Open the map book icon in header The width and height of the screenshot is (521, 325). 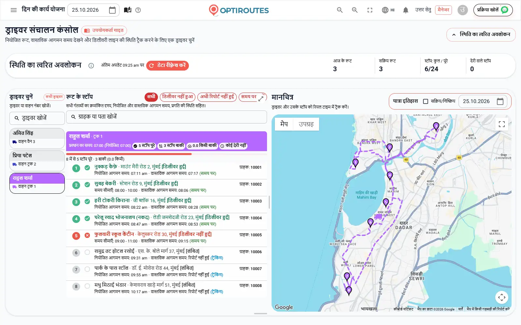pos(128,10)
